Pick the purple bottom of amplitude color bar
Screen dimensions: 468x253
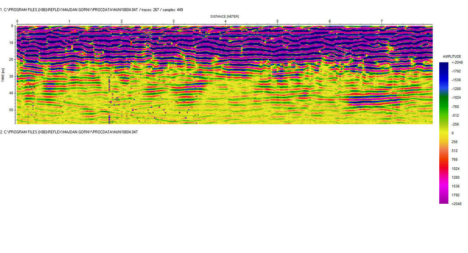click(443, 200)
